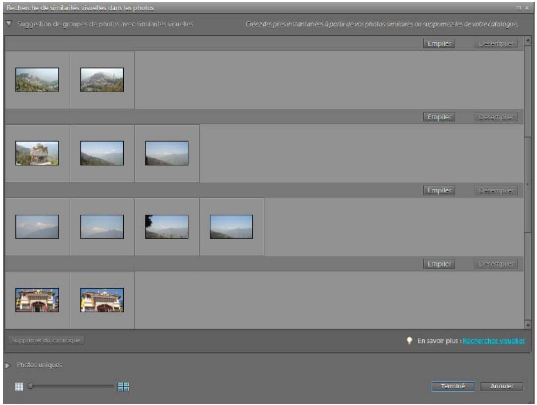Click the thumbnail size slider handle
Viewport: 537px width, 405px height.
(30, 386)
